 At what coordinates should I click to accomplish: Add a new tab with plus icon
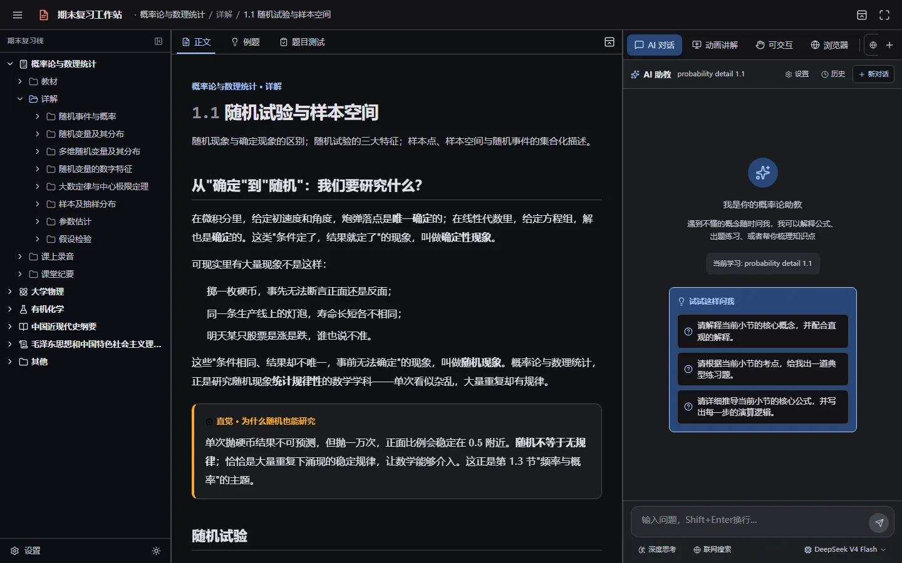tap(889, 45)
